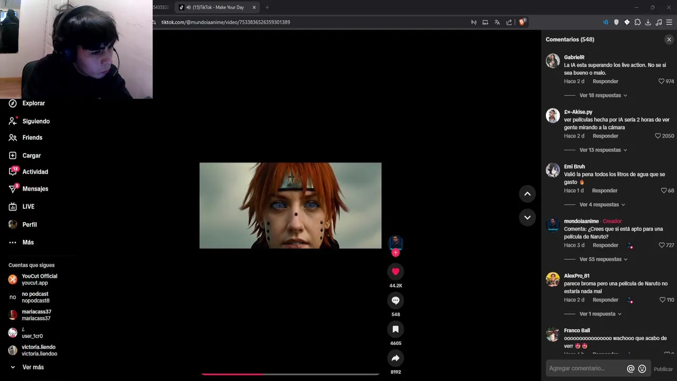The image size is (677, 381).
Task: Reply to AlexPro_81's comment
Action: 605,300
